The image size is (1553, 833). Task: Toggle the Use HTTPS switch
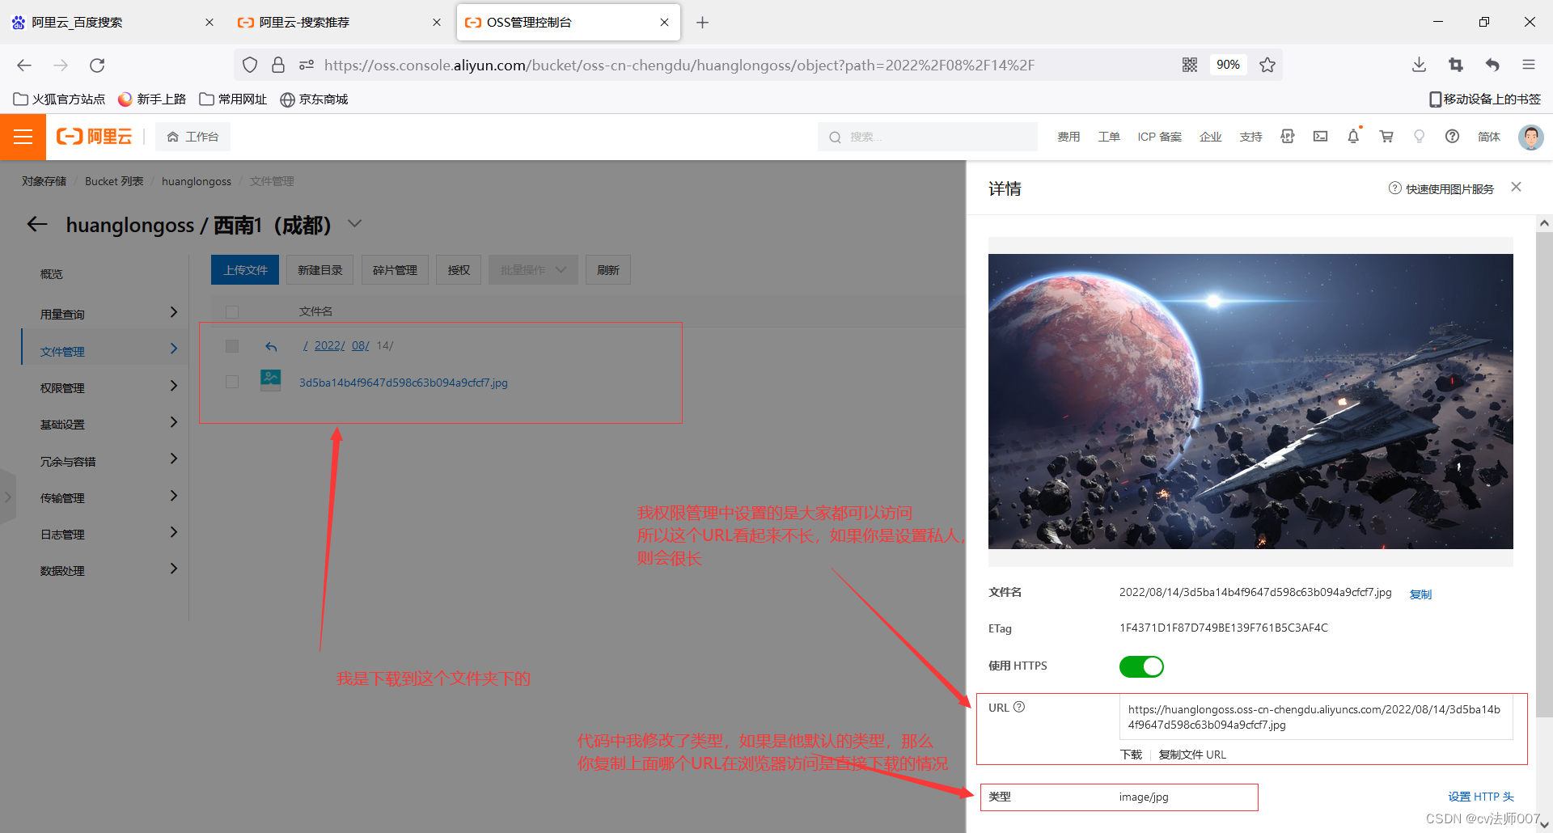tap(1141, 666)
